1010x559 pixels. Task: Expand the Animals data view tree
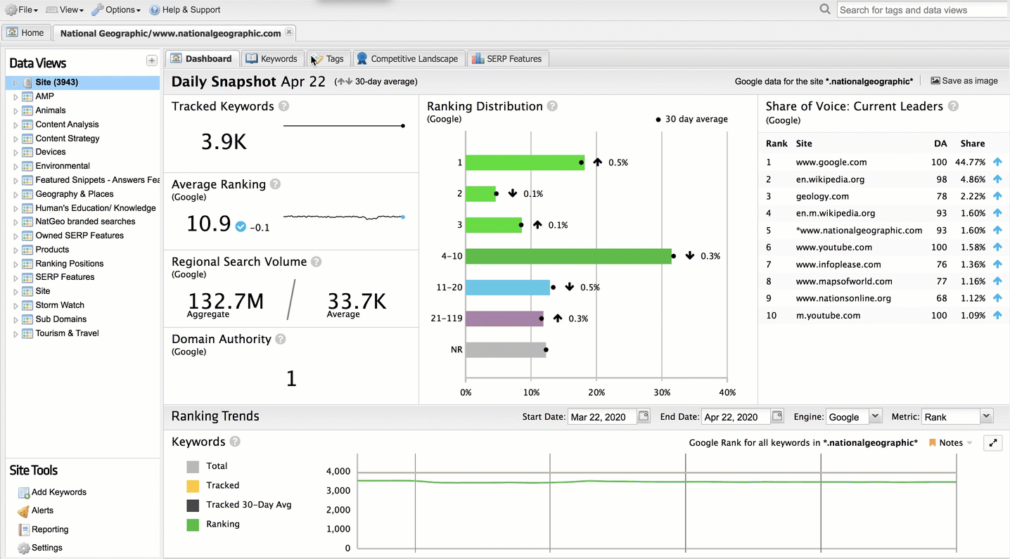pyautogui.click(x=15, y=110)
